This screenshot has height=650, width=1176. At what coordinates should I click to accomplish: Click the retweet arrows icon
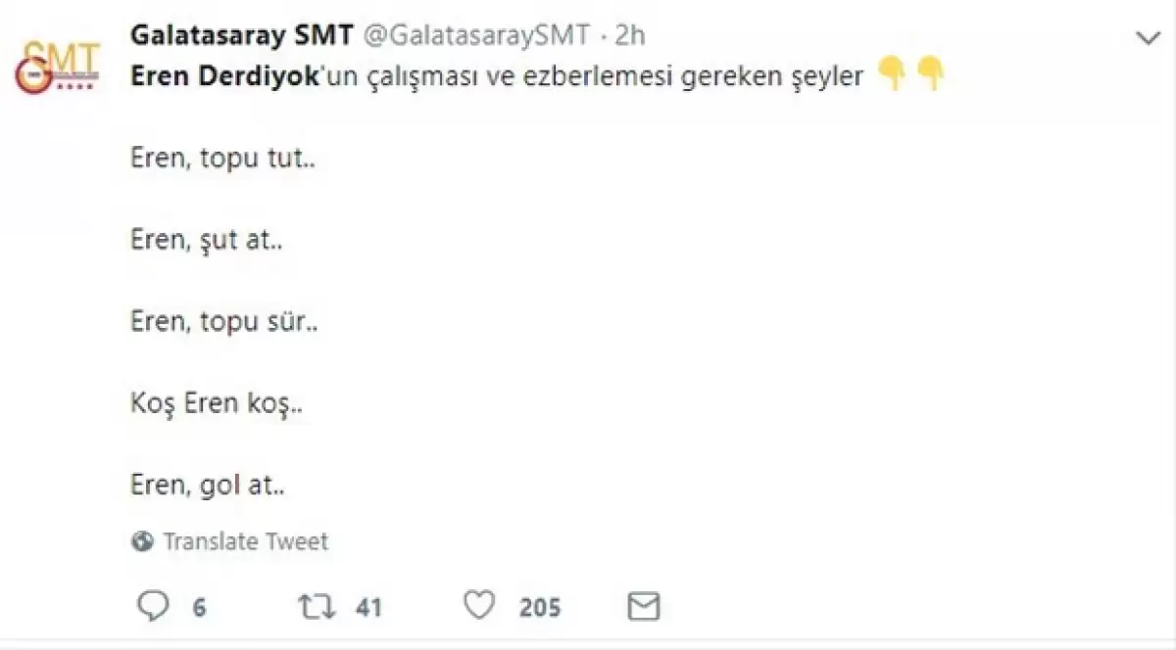314,607
